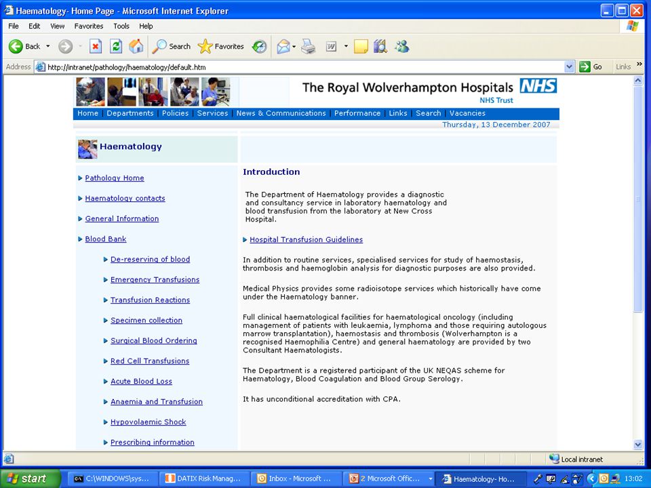
Task: Open the Acute Blood Loss link
Action: point(141,382)
